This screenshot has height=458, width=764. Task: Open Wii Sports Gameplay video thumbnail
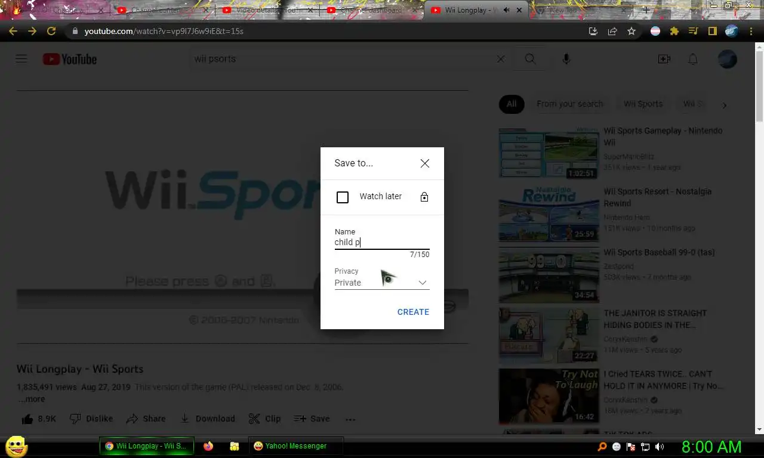549,153
